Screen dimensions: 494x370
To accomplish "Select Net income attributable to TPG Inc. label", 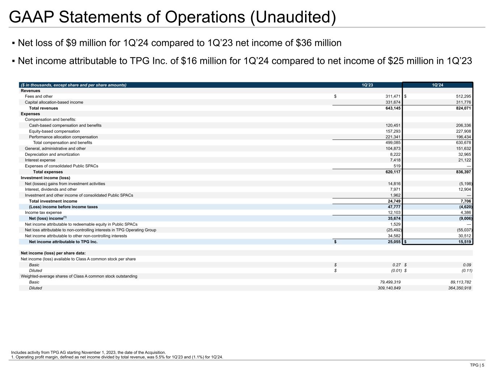I will (x=63, y=242).
